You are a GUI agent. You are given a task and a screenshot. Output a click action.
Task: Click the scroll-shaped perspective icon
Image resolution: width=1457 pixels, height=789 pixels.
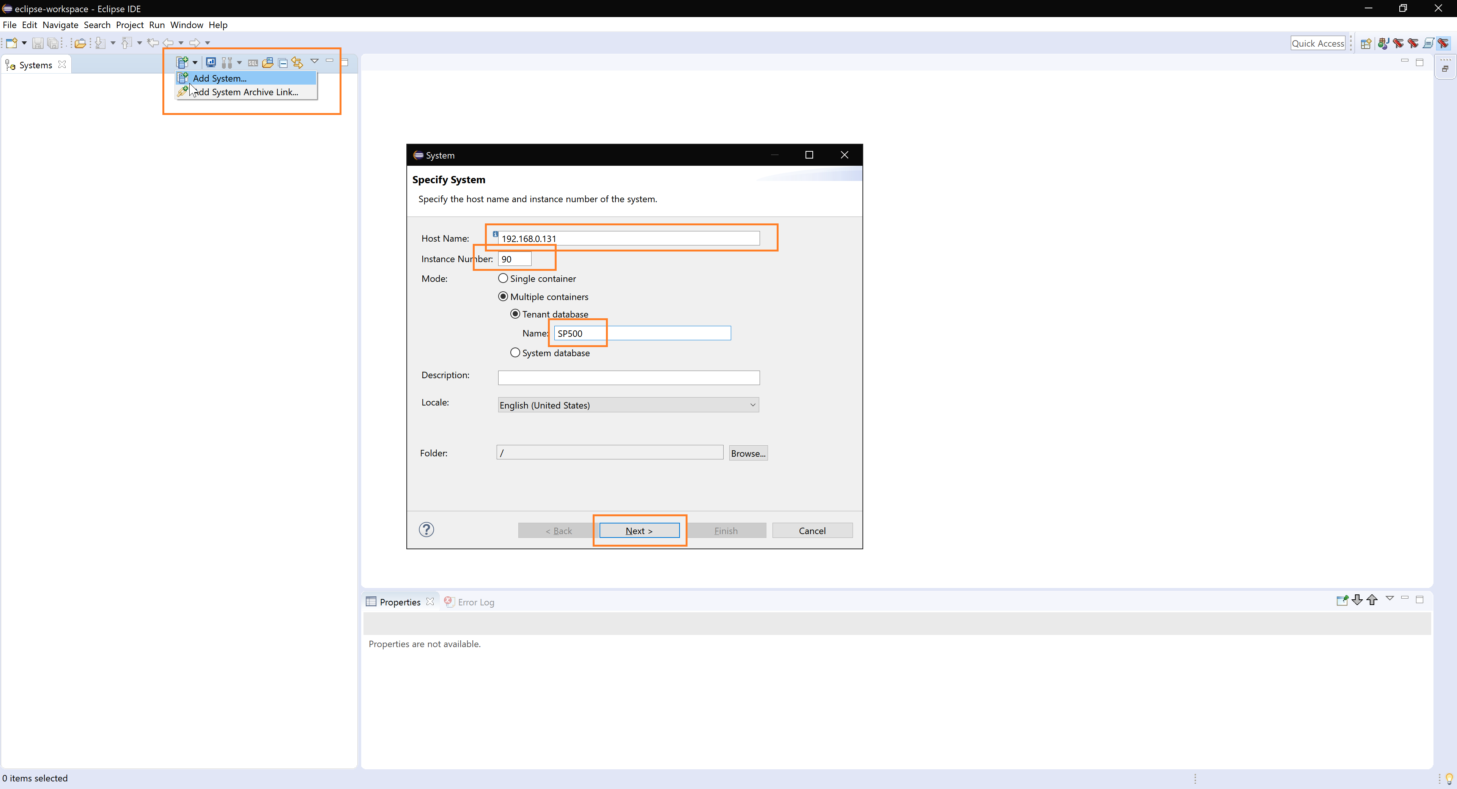click(1428, 44)
